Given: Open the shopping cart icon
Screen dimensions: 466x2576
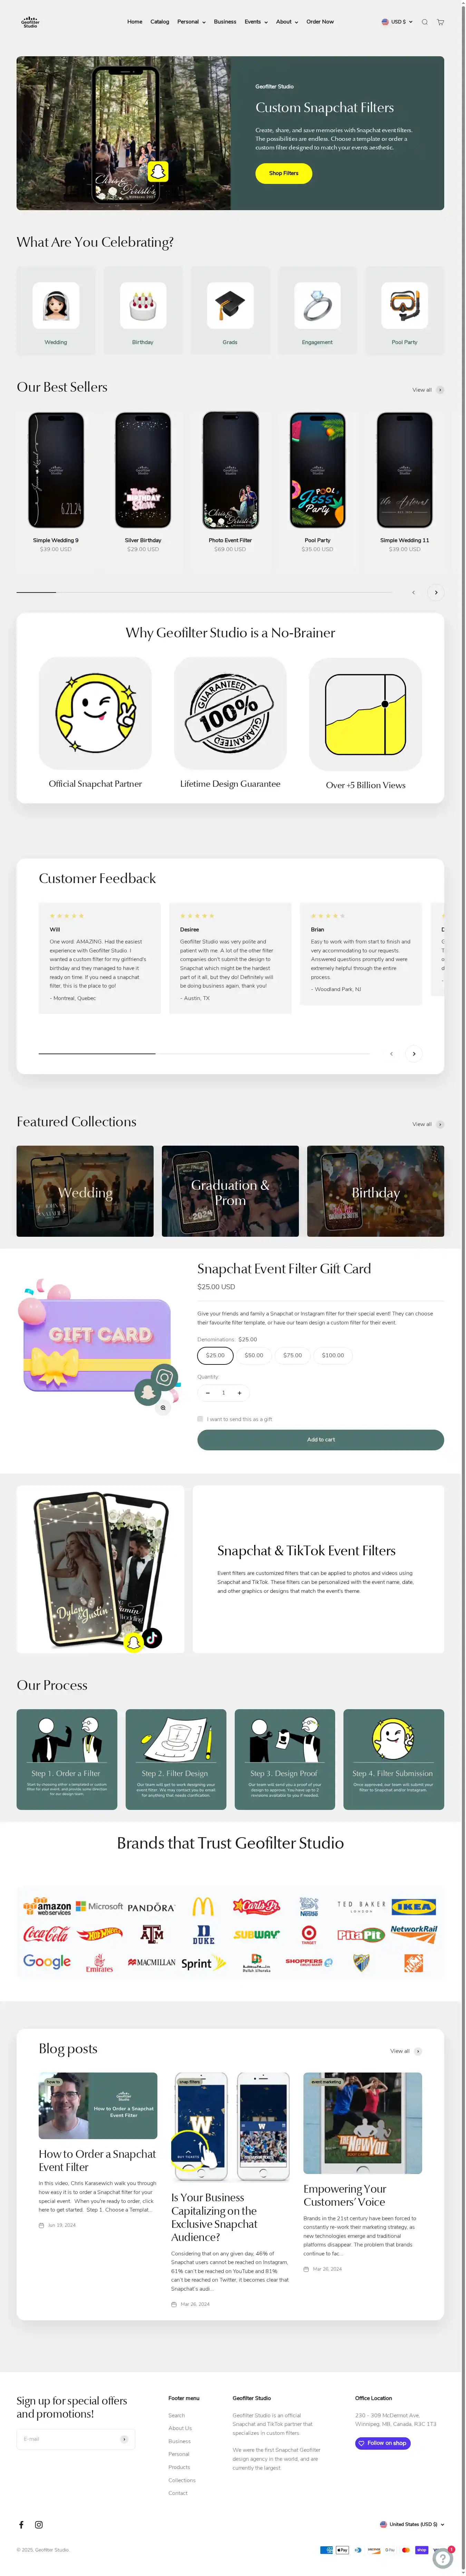Looking at the screenshot, I should (x=440, y=22).
